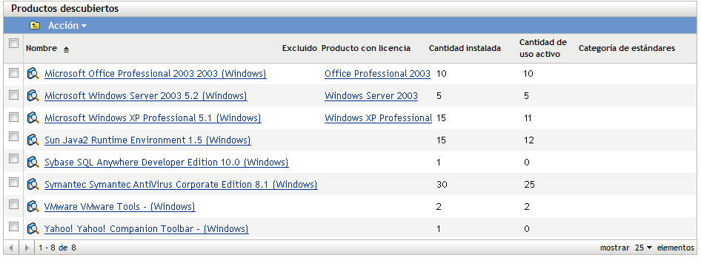Open Microsoft Windows XP Professional 5.1 (Windows) link
Image resolution: width=701 pixels, height=266 pixels.
(x=153, y=118)
